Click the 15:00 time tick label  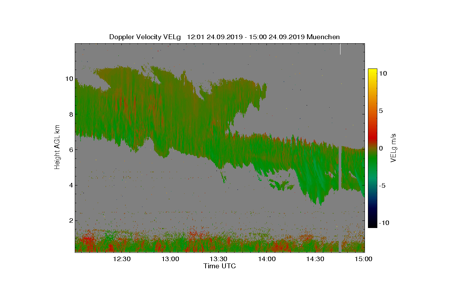pos(363,259)
